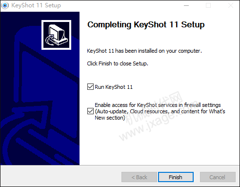This screenshot has width=240, height=187.
Task: Close the setup window with X icon
Action: pyautogui.click(x=231, y=5)
